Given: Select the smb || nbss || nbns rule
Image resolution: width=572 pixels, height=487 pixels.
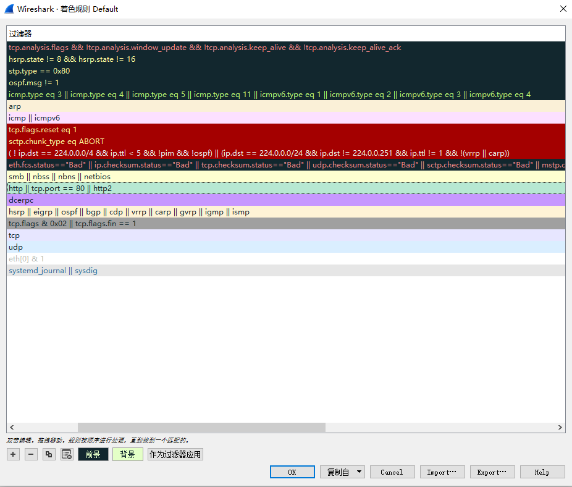Looking at the screenshot, I should [286, 177].
